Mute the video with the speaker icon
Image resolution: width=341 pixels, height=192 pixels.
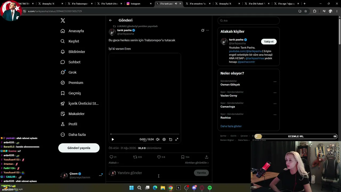pos(158,139)
